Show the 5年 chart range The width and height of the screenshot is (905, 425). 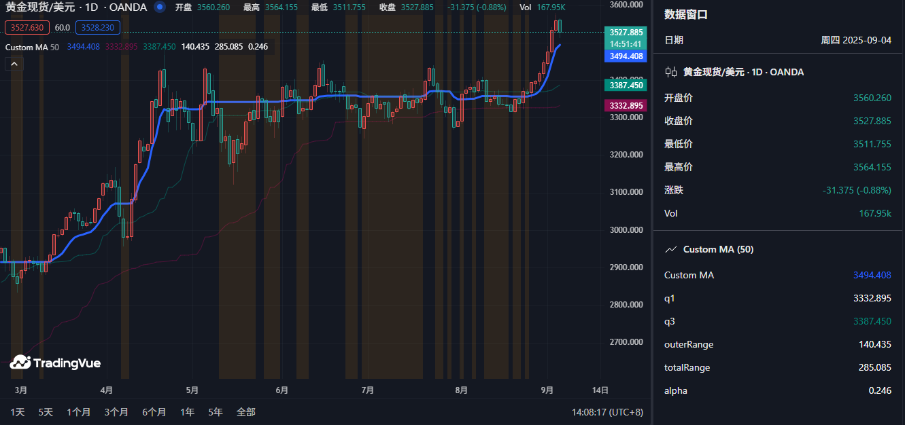pos(215,412)
